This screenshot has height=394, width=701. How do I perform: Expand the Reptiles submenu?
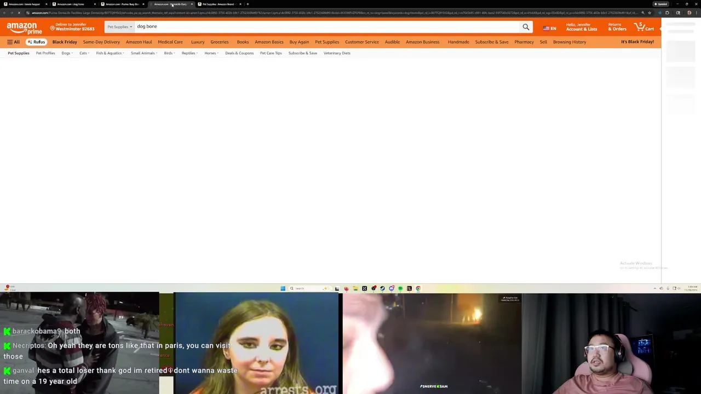point(189,53)
